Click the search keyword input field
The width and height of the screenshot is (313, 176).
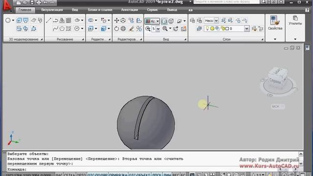(x=226, y=1)
